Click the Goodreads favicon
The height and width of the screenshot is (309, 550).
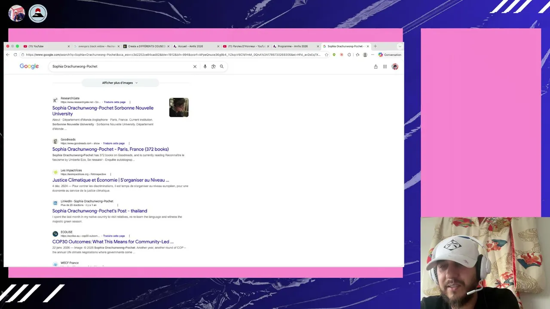(x=55, y=141)
